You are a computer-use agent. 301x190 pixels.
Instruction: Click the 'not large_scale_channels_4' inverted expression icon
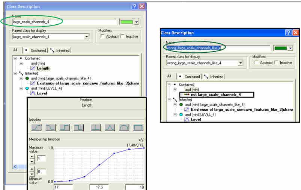[x=187, y=95]
